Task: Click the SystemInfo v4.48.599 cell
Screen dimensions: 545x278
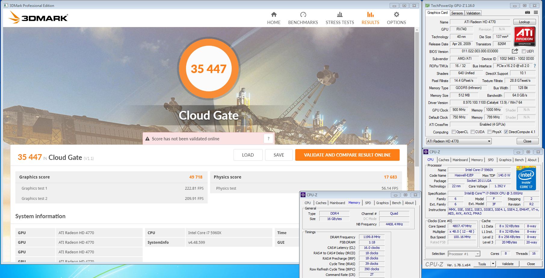Action: pos(228,242)
